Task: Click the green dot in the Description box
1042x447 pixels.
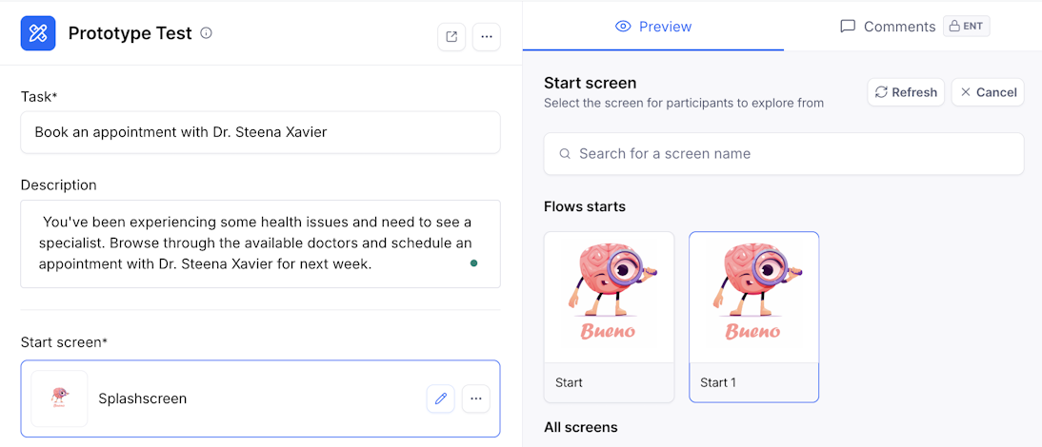Action: tap(473, 263)
